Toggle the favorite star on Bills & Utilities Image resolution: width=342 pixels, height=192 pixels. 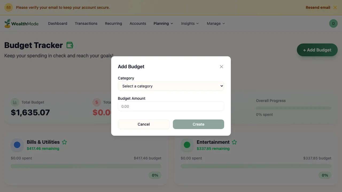click(64, 142)
